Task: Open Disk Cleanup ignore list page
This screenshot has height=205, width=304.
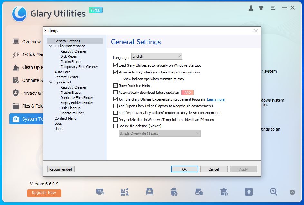Action: click(x=71, y=108)
